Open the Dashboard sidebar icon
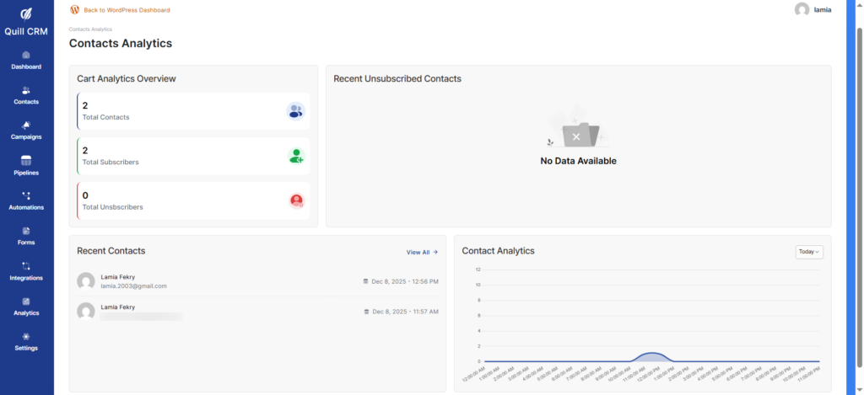The image size is (864, 395). point(26,55)
